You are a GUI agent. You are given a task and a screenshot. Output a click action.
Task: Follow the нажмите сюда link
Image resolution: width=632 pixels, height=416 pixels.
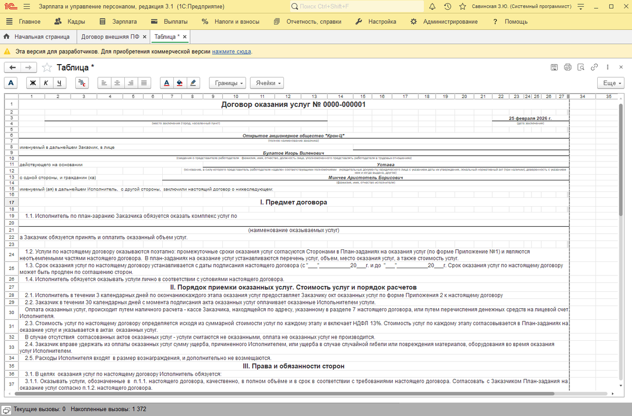click(232, 52)
